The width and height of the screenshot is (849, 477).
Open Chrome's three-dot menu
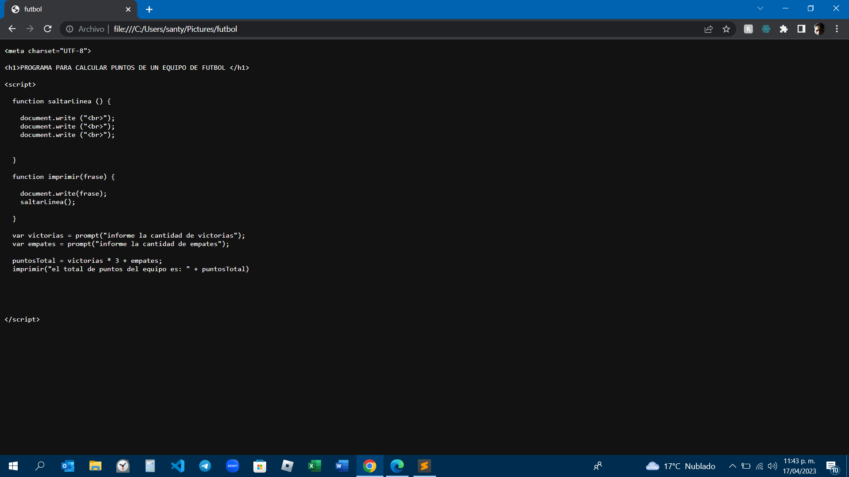pyautogui.click(x=837, y=29)
